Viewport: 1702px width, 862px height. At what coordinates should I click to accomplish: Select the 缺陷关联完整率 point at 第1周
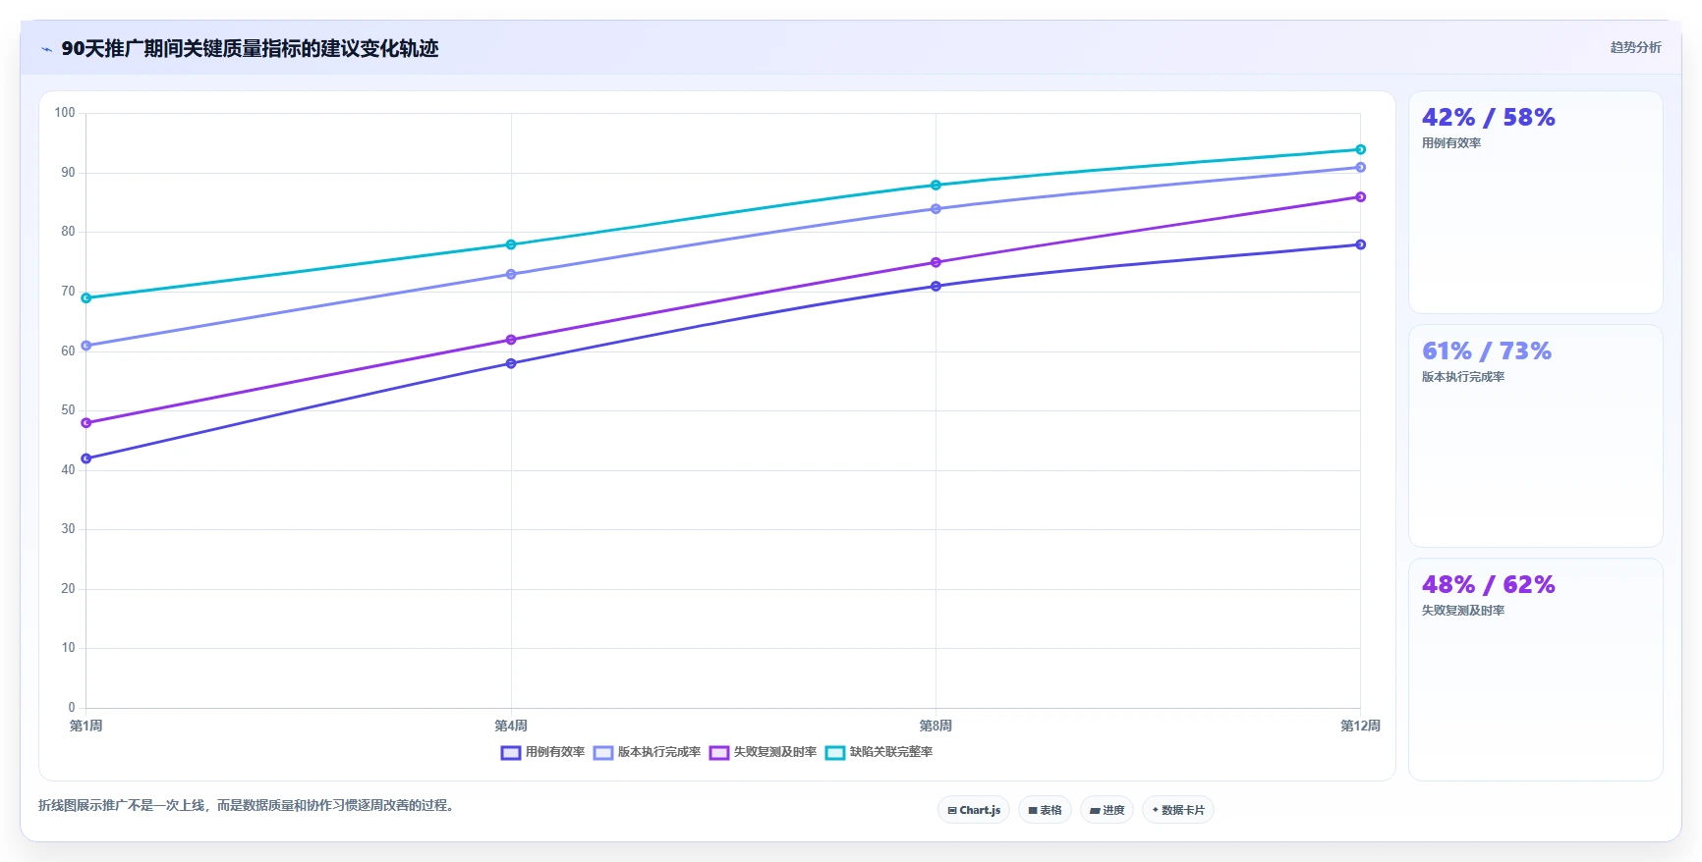pyautogui.click(x=86, y=297)
